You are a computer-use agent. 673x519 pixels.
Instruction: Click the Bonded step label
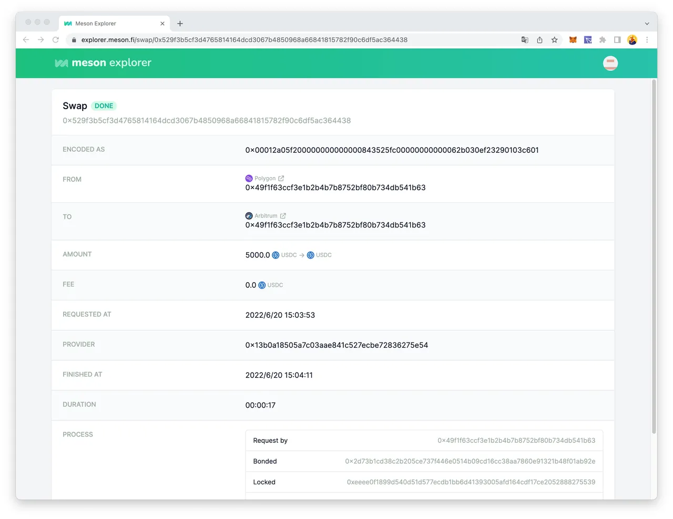coord(265,461)
